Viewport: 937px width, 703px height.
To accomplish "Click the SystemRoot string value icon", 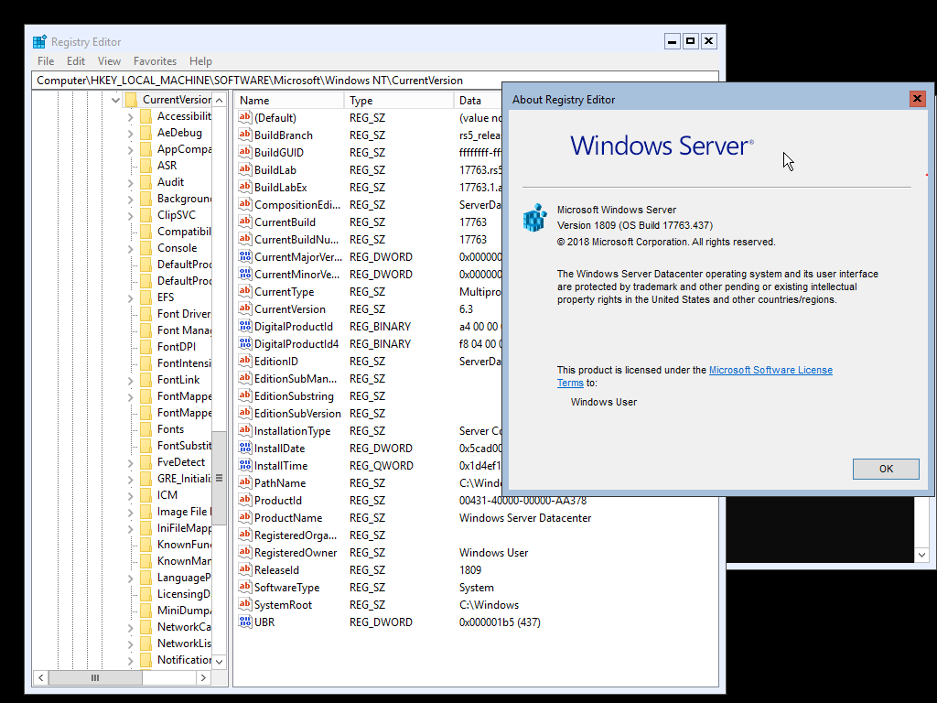I will click(x=245, y=604).
